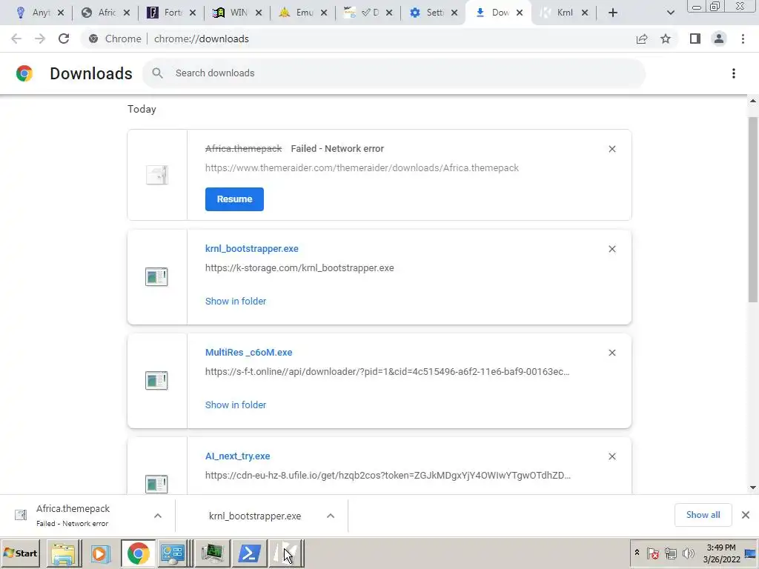Reload the downloads page
Viewport: 759px width, 569px height.
coord(64,39)
